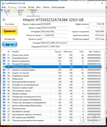Click the features field S.M.A.R.T., APM, NCQ
The width and height of the screenshot is (107, 127).
[x=73, y=47]
